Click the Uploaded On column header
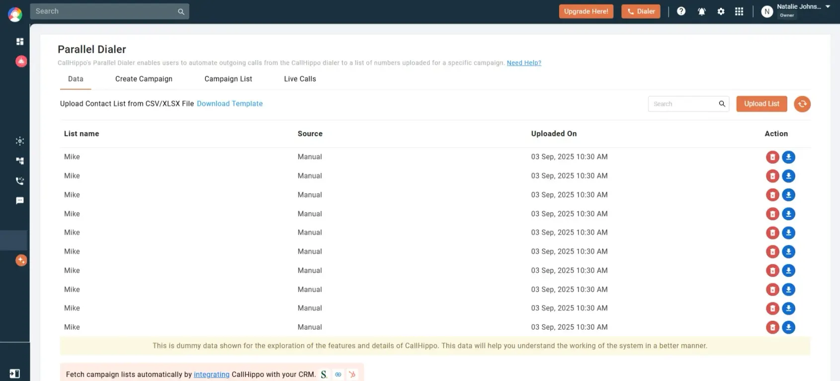This screenshot has height=381, width=840. coord(554,133)
